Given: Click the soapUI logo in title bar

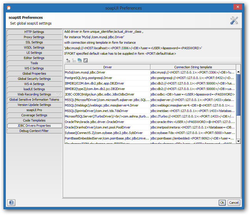Looking at the screenshot, I should pos(9,8).
